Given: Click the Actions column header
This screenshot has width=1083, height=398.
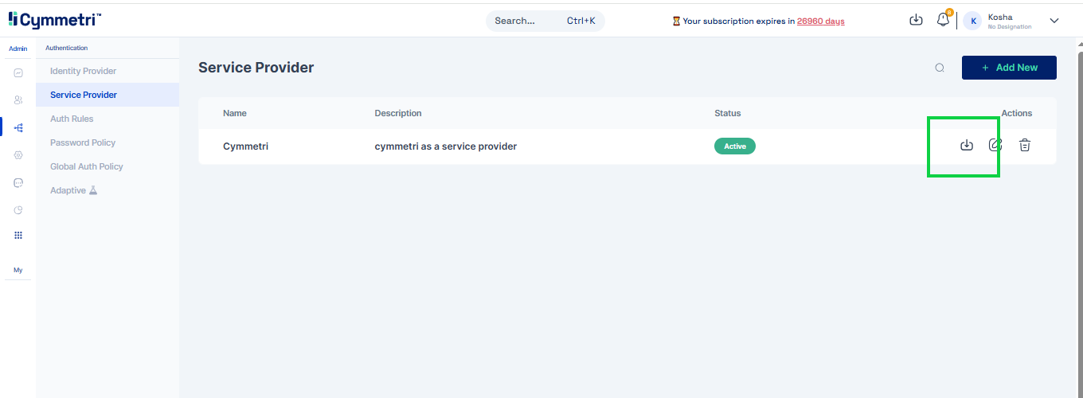Looking at the screenshot, I should pyautogui.click(x=1017, y=113).
